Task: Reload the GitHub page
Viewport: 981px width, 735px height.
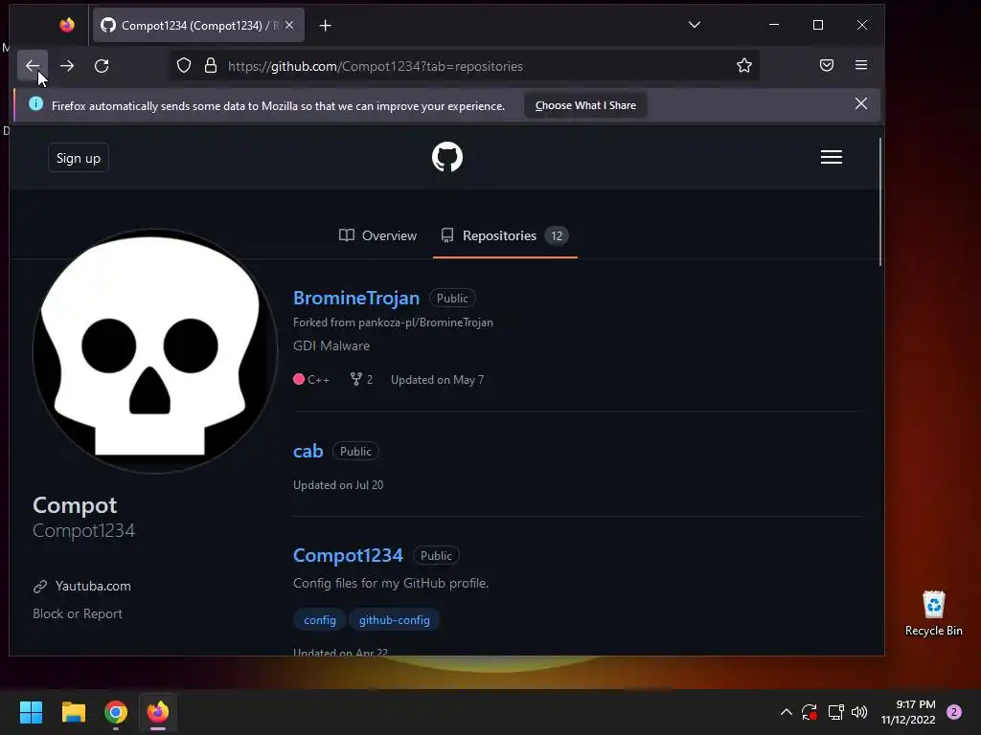Action: click(102, 66)
